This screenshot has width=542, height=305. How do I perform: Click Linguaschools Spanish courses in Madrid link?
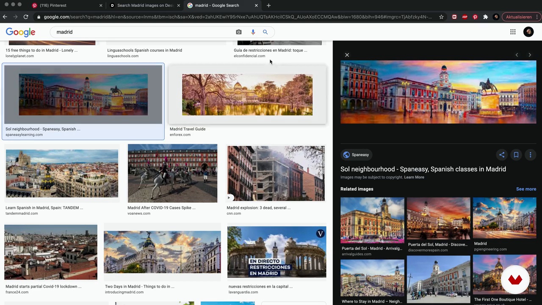[x=144, y=50]
